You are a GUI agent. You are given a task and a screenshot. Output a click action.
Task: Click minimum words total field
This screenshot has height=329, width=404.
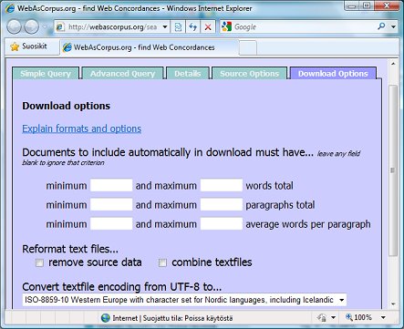click(111, 185)
